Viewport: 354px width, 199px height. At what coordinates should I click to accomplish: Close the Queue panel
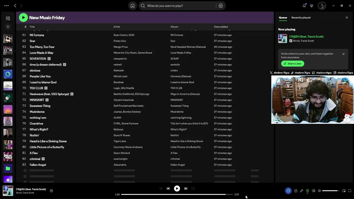pyautogui.click(x=347, y=18)
